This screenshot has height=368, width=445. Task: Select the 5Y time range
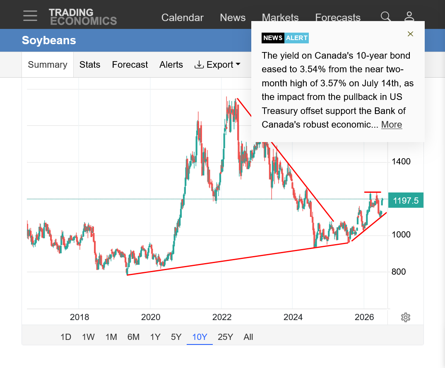pyautogui.click(x=176, y=337)
